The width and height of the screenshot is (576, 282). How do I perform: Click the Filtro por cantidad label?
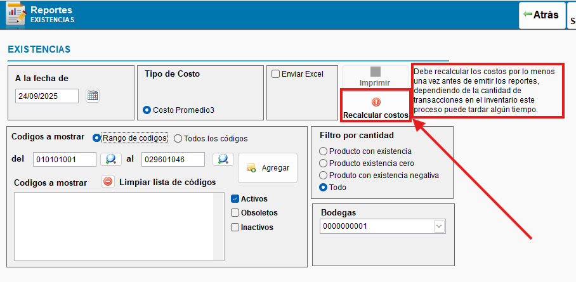click(357, 135)
